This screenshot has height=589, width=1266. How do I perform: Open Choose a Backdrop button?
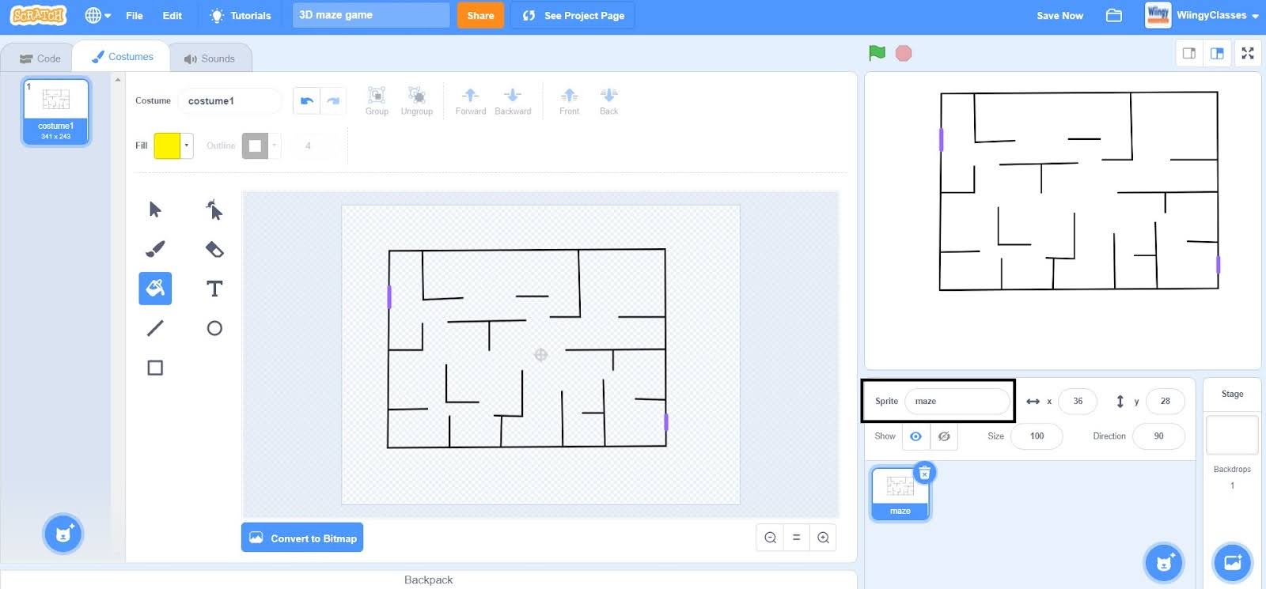pos(1233,563)
